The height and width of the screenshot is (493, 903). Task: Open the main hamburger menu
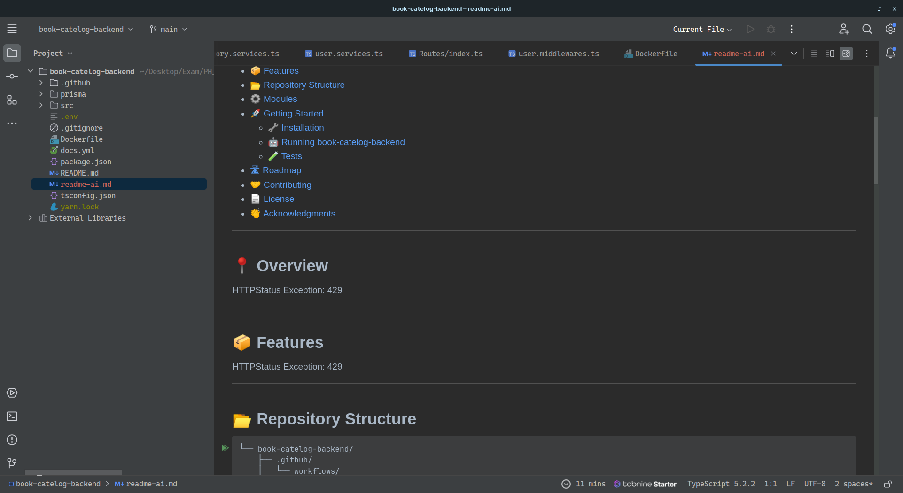pos(12,29)
